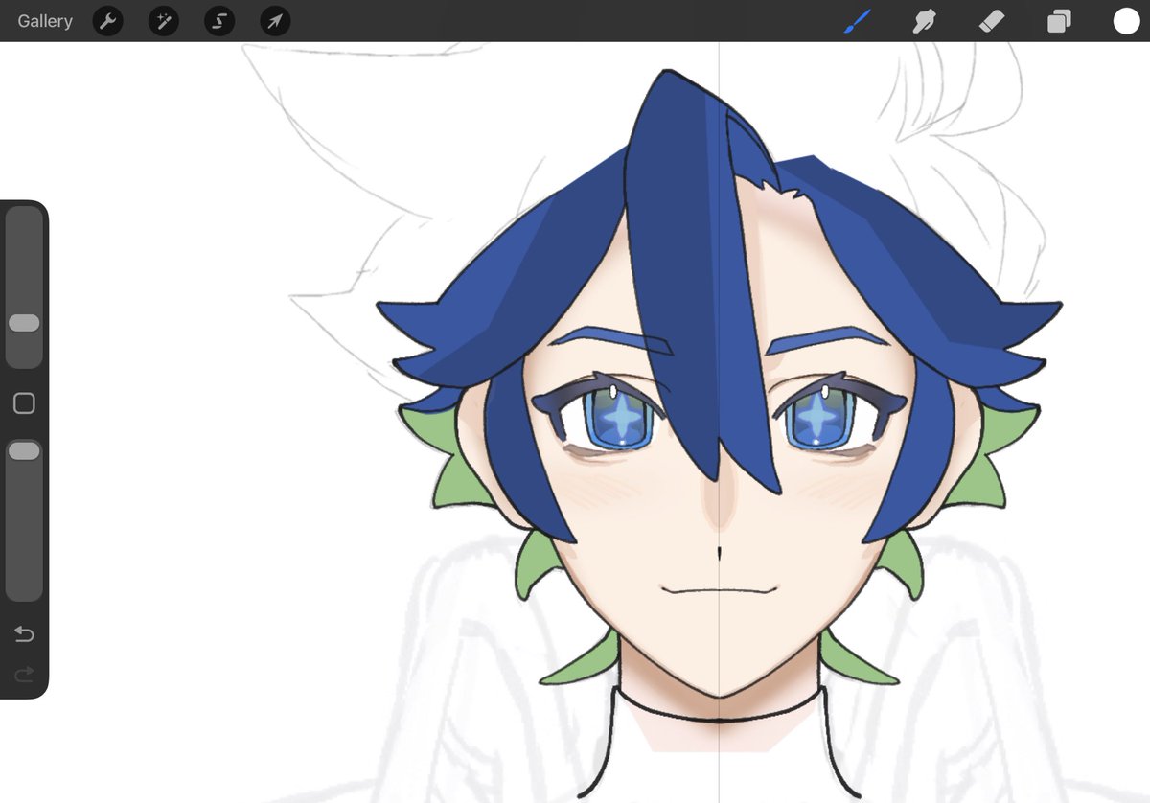Redo the undone stroke
The width and height of the screenshot is (1150, 803).
point(24,675)
